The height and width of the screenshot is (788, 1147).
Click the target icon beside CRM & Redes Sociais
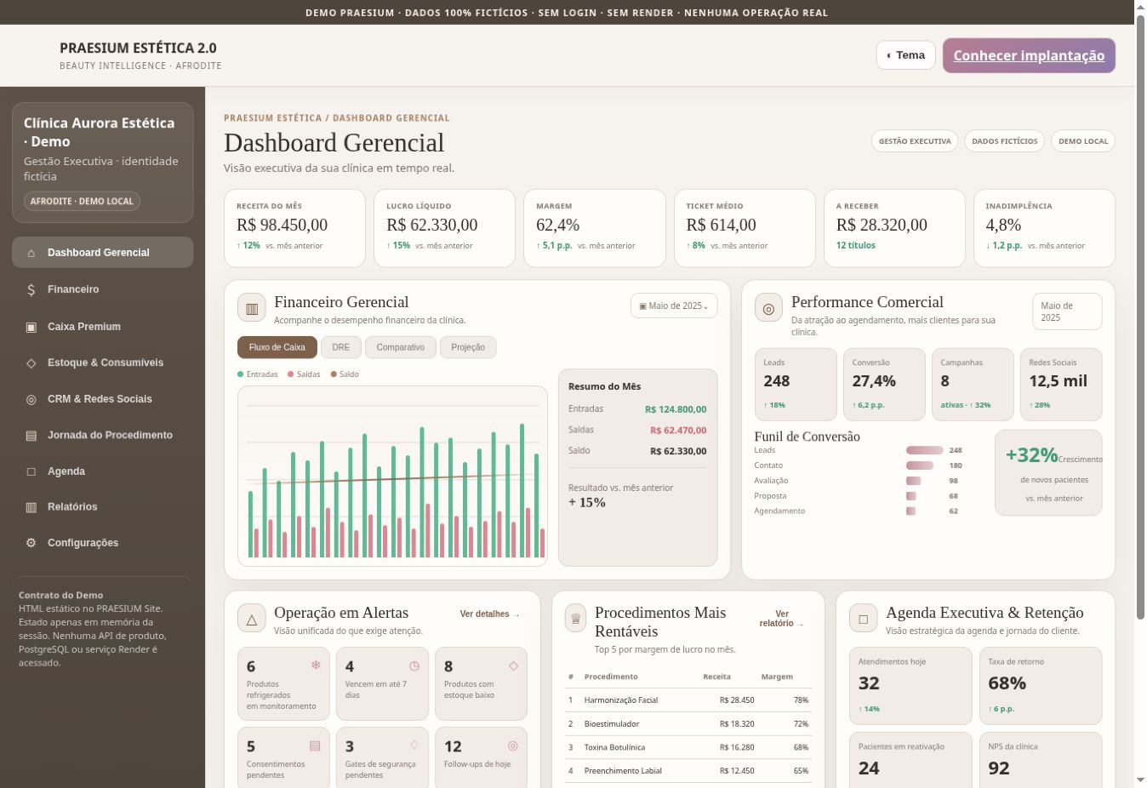coord(31,399)
